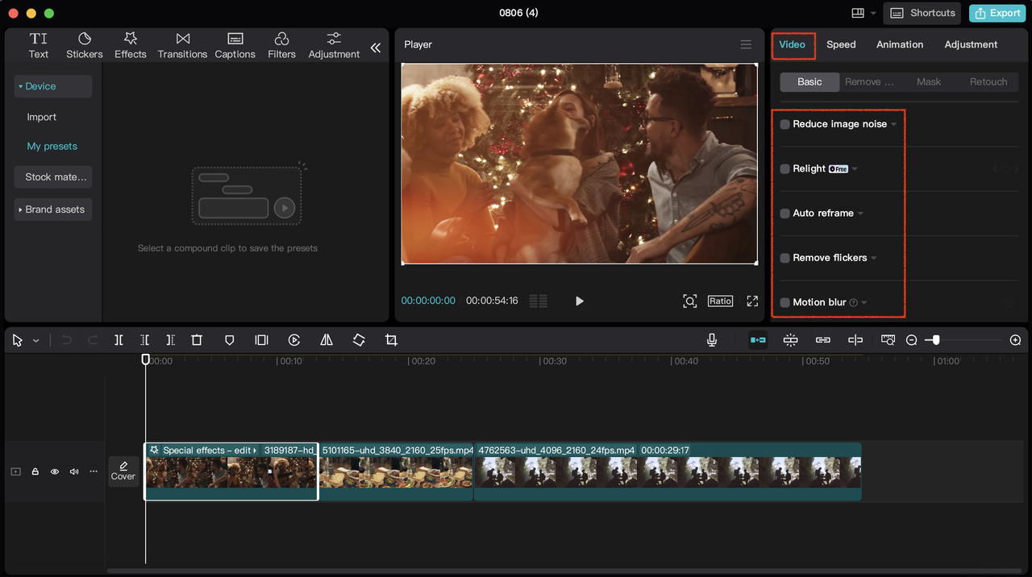Click the reverse play circle icon
The width and height of the screenshot is (1032, 577).
pos(294,340)
